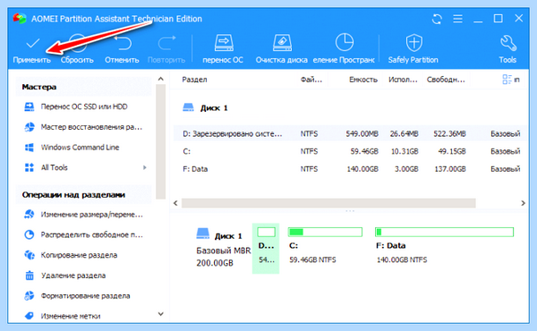Screen dimensions: 537x331
Task: Click the AOMEI application logo
Action: click(x=20, y=18)
